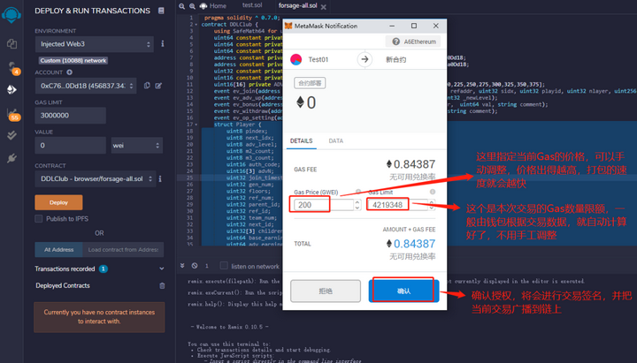Open Solidity compiler sidebar icon
The height and width of the screenshot is (363, 637).
13,68
